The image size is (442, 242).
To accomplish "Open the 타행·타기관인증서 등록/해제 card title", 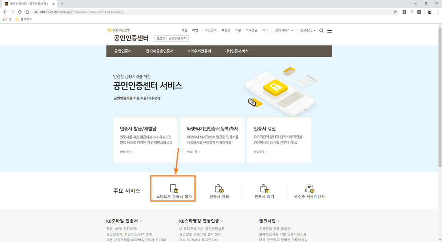I will pyautogui.click(x=213, y=129).
